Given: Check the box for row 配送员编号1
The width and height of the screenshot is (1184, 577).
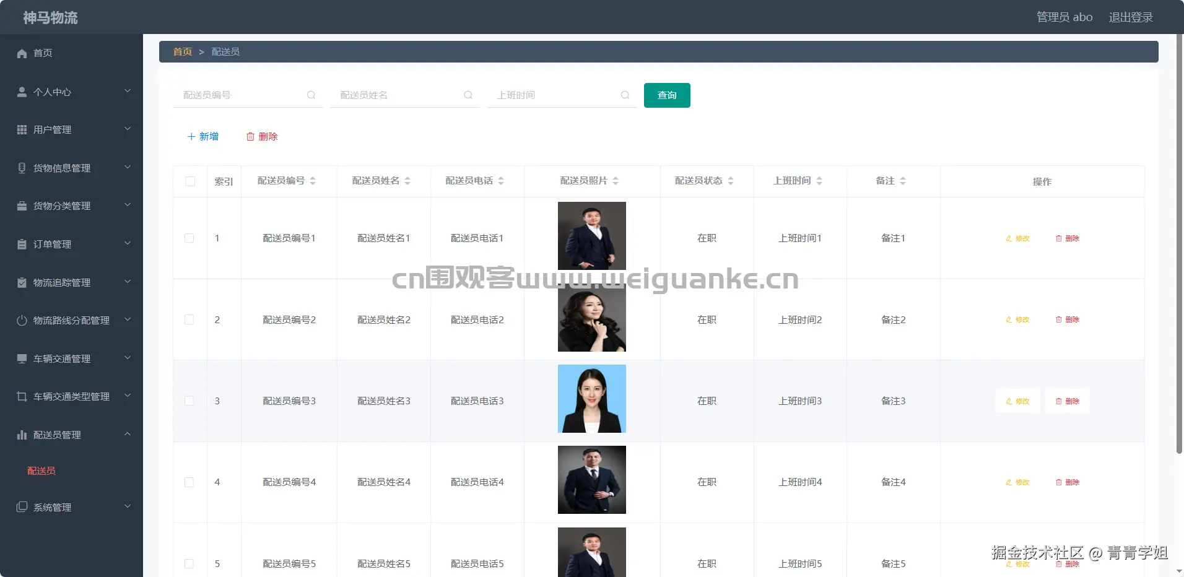Looking at the screenshot, I should [x=189, y=238].
